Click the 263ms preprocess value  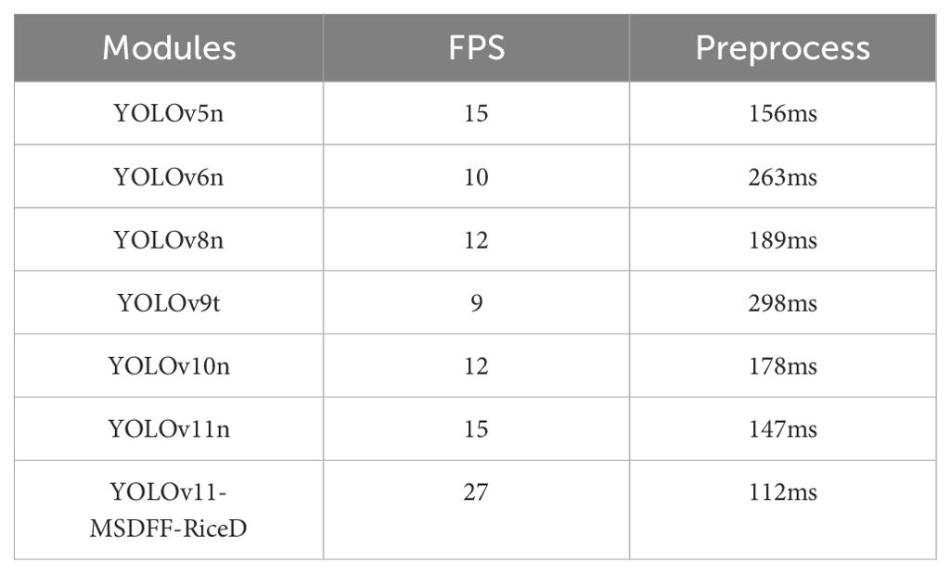click(782, 177)
